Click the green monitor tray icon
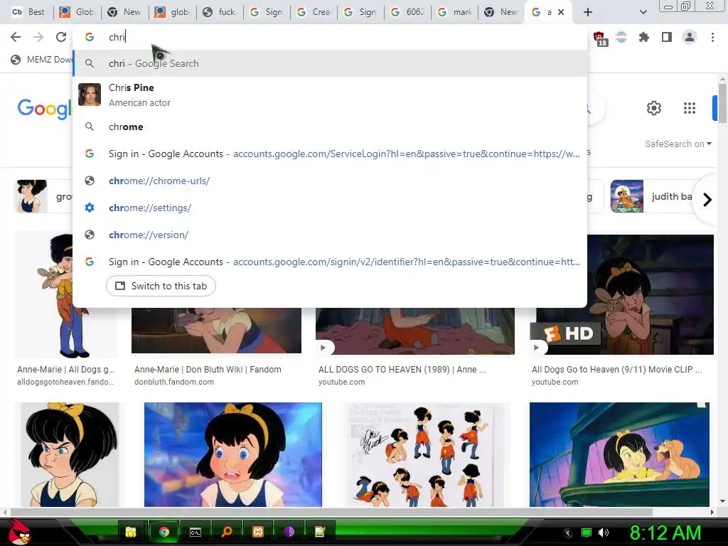 (587, 532)
